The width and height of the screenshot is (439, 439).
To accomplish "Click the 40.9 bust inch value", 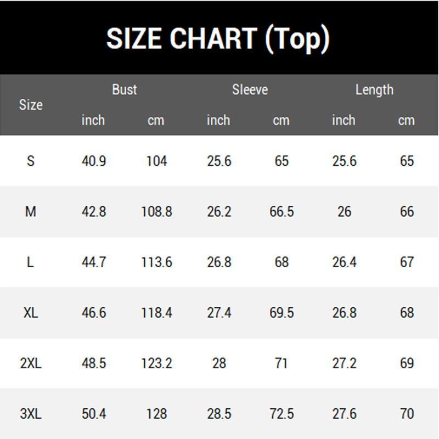I will 94,161.
